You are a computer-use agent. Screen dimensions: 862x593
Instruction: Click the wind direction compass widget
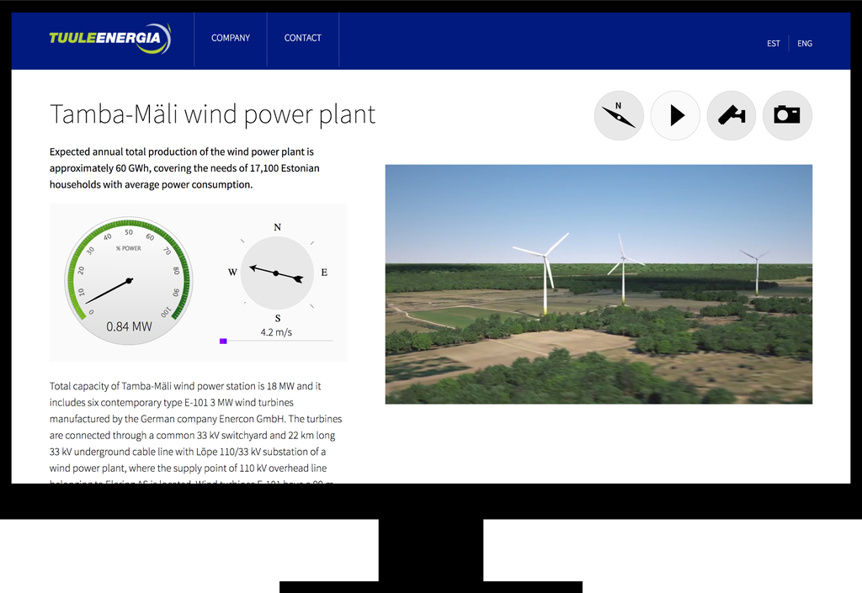pyautogui.click(x=277, y=273)
